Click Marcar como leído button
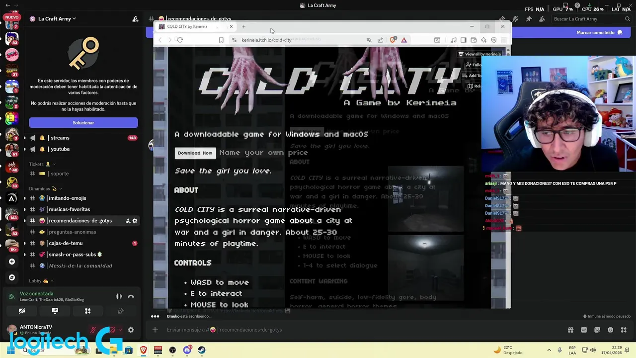 coord(599,32)
